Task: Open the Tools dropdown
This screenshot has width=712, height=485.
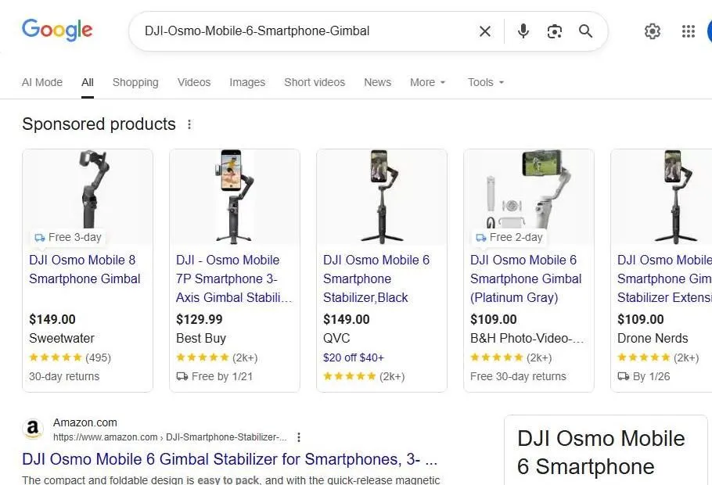Action: [x=484, y=82]
